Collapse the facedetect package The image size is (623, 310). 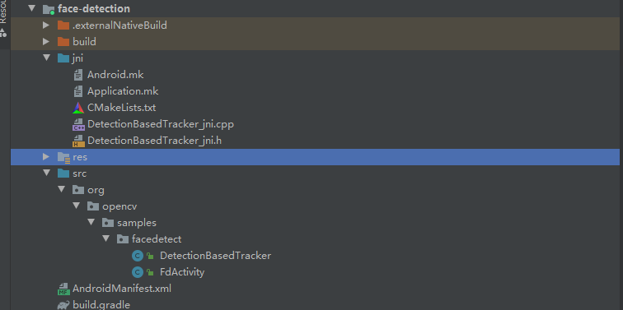tap(105, 238)
